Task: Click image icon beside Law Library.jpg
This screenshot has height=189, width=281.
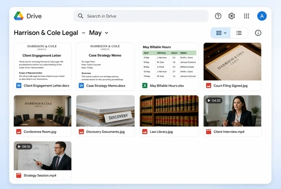Action: 145,132
